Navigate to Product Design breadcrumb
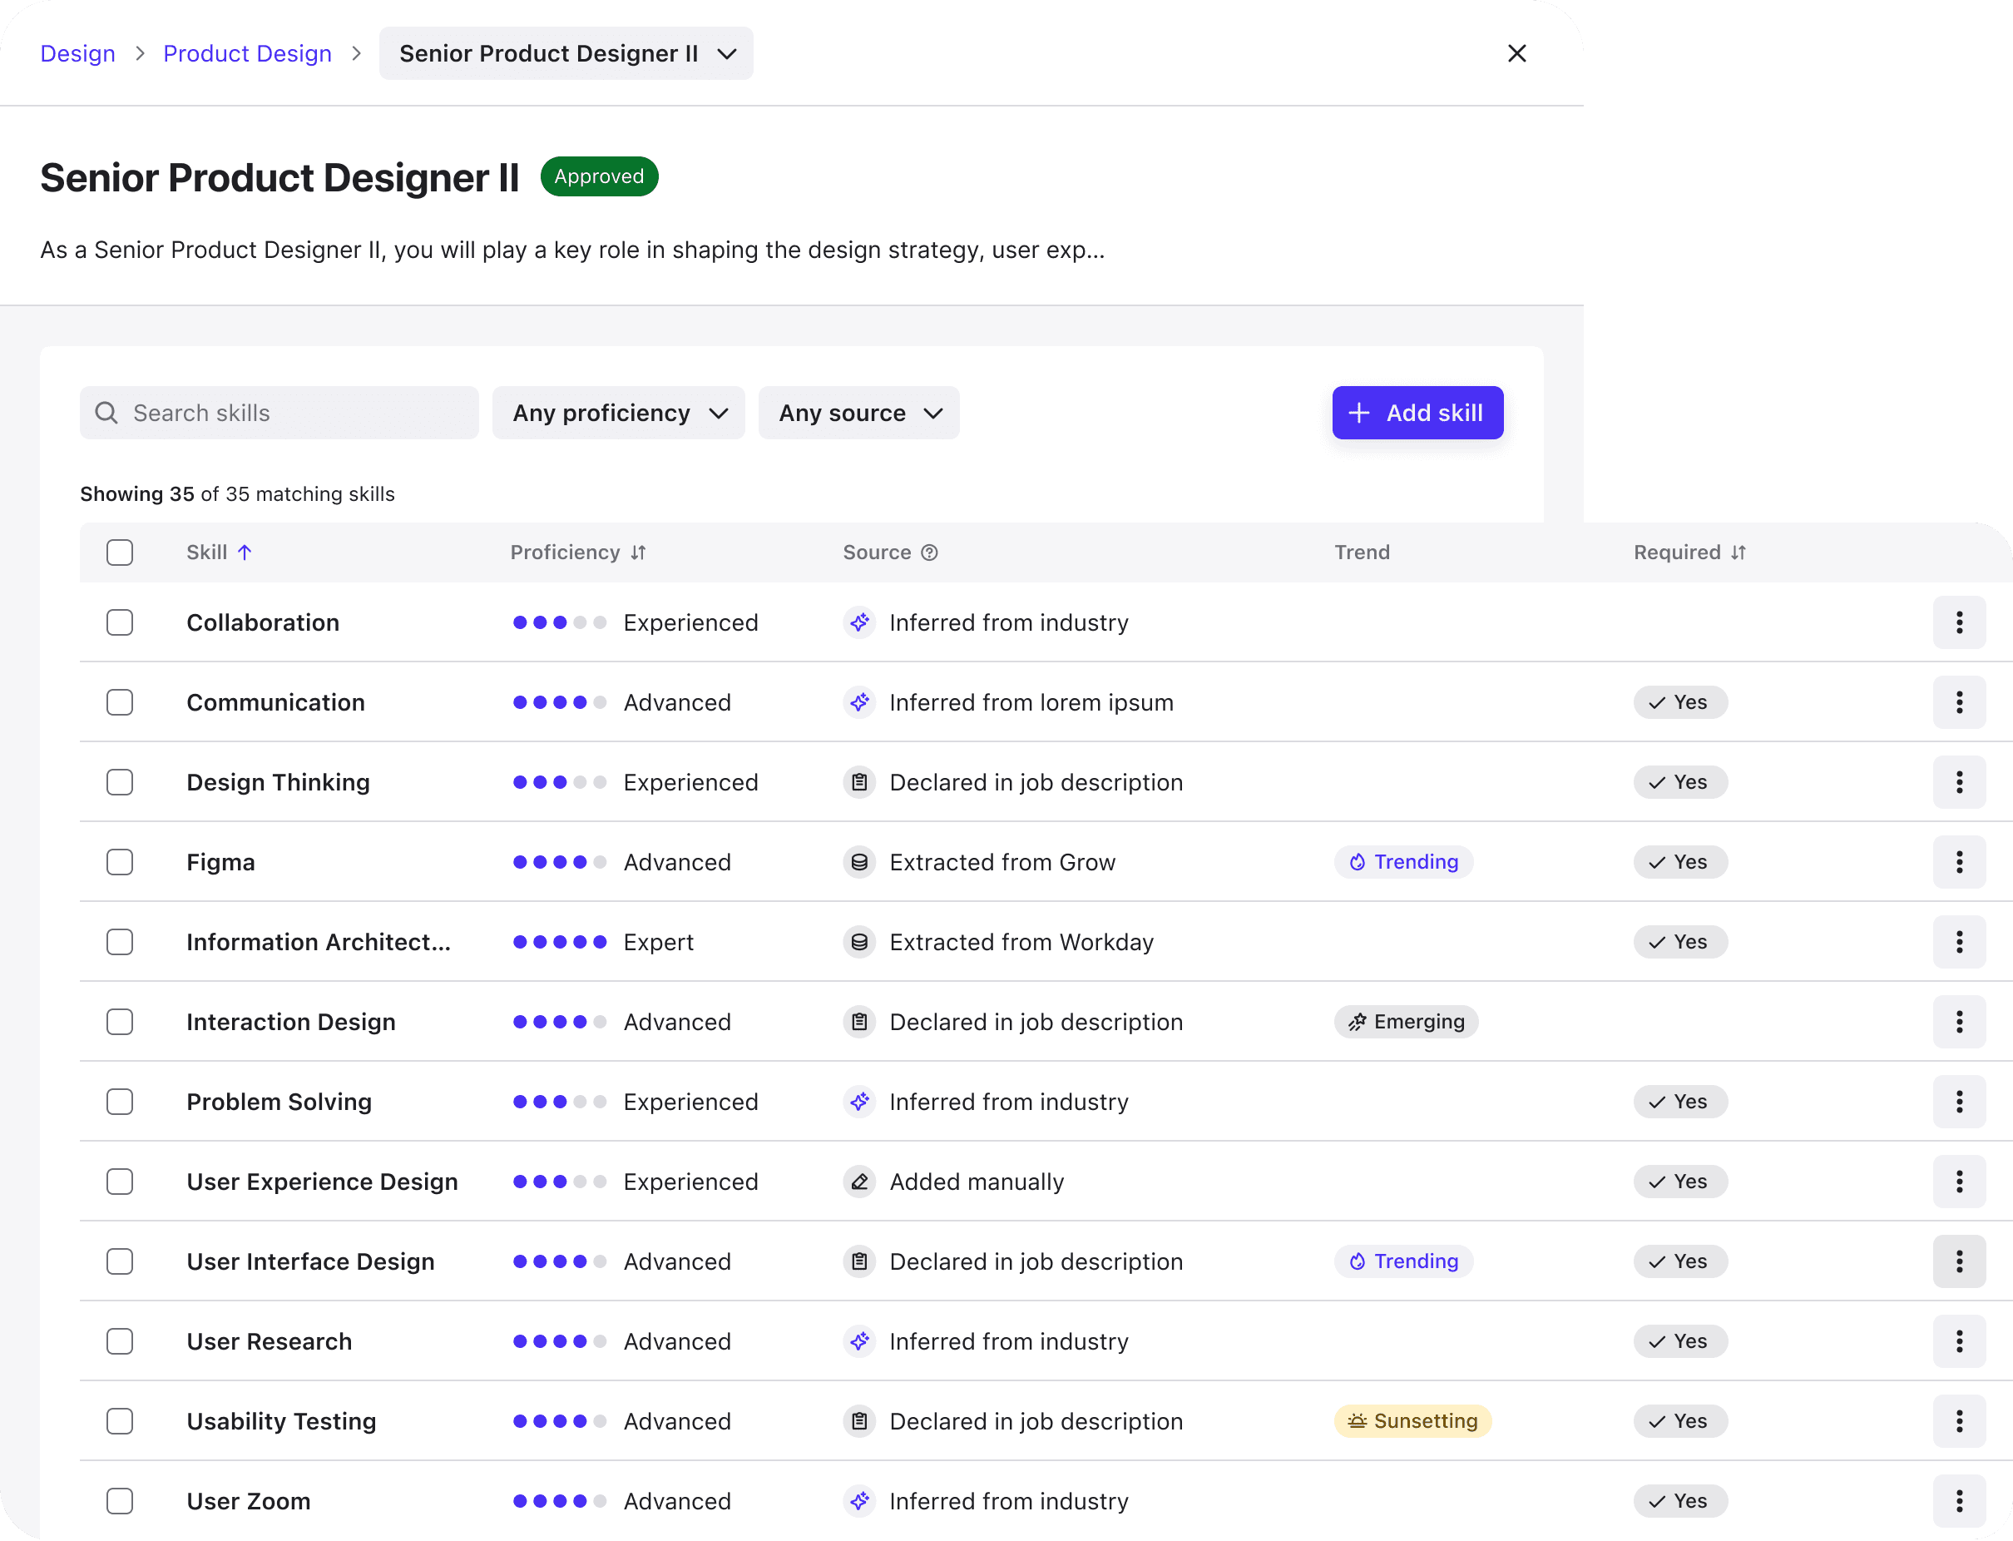The width and height of the screenshot is (2013, 1541). [x=247, y=53]
